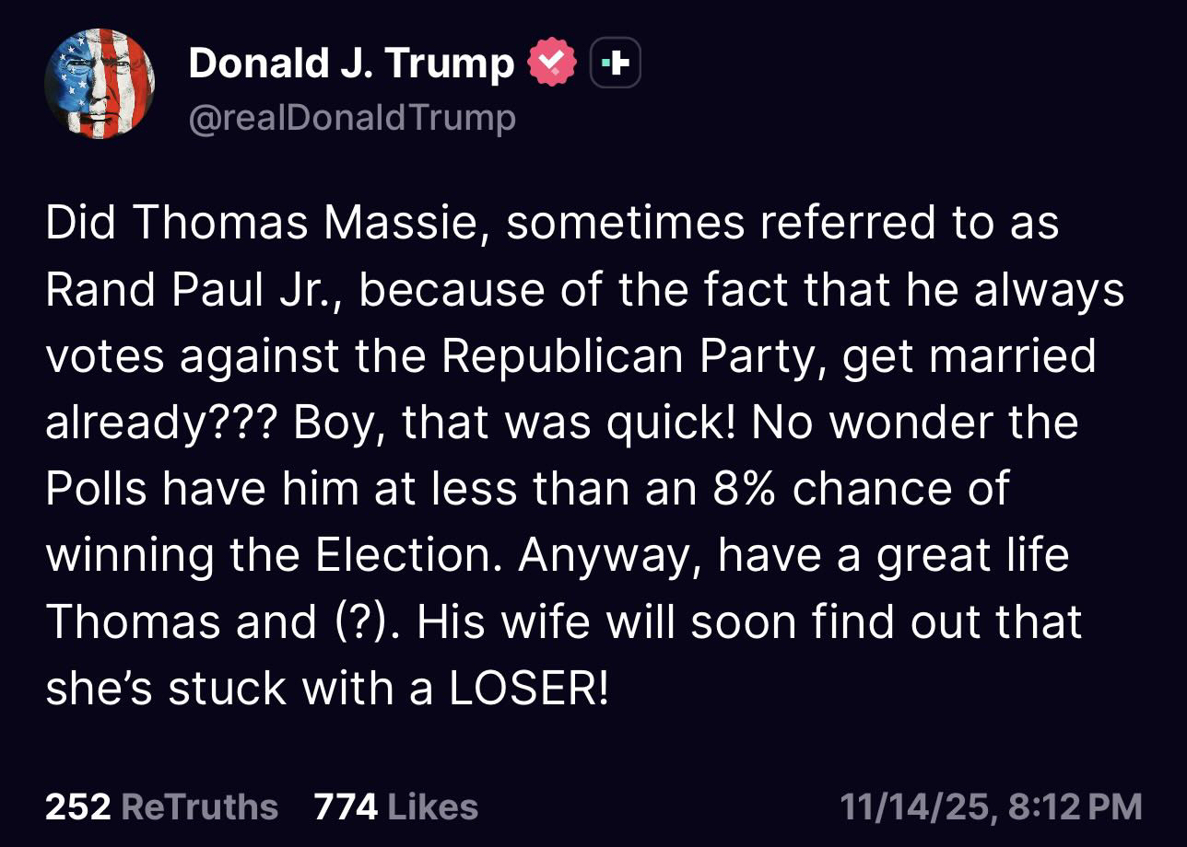View the 252 ReTruths list

[161, 806]
